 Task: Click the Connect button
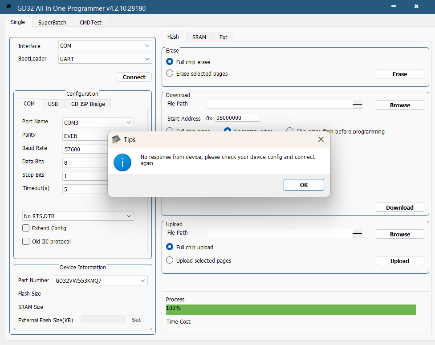pos(134,77)
